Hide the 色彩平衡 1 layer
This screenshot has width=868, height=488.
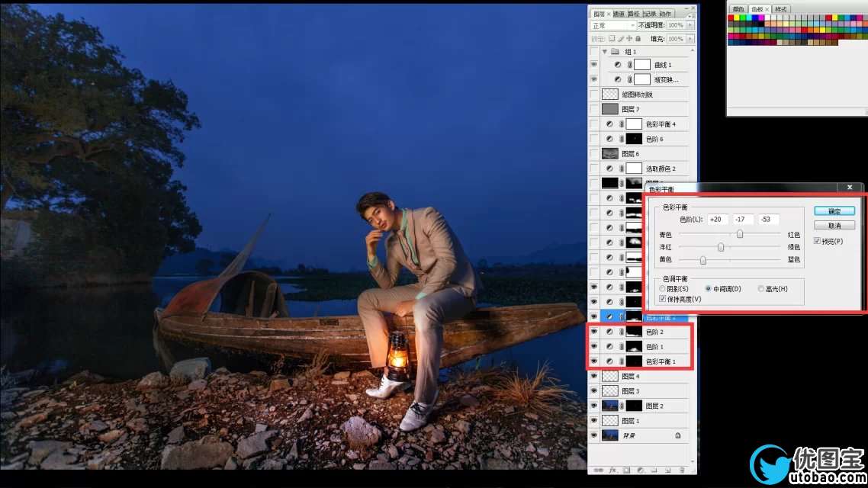594,361
